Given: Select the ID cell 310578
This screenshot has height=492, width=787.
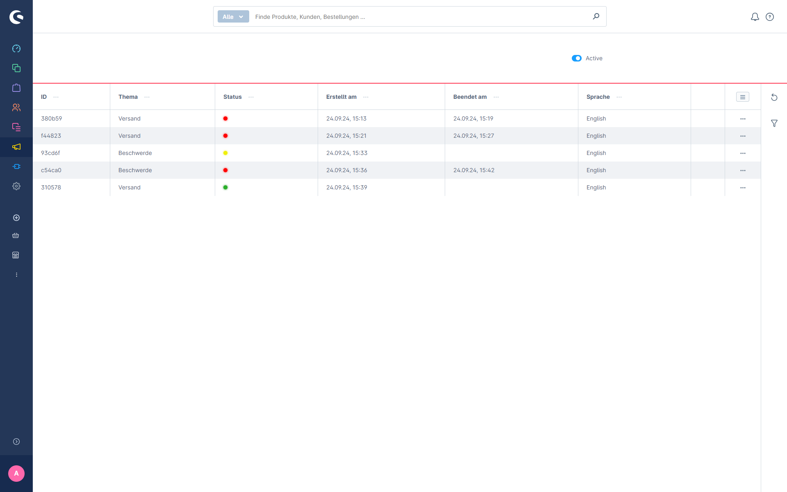Looking at the screenshot, I should (x=51, y=187).
